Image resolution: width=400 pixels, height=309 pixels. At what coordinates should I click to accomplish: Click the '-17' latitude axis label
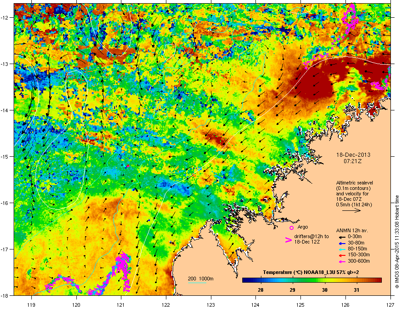[5, 249]
